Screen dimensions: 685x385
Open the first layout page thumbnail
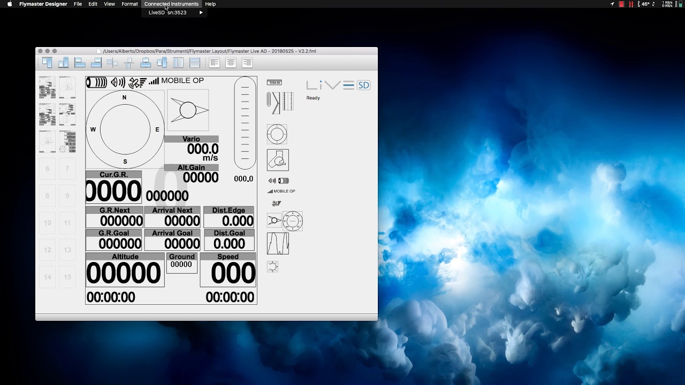[47, 87]
